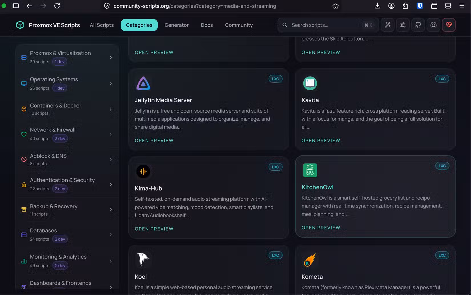Open the Community tab
The width and height of the screenshot is (471, 295).
[239, 25]
